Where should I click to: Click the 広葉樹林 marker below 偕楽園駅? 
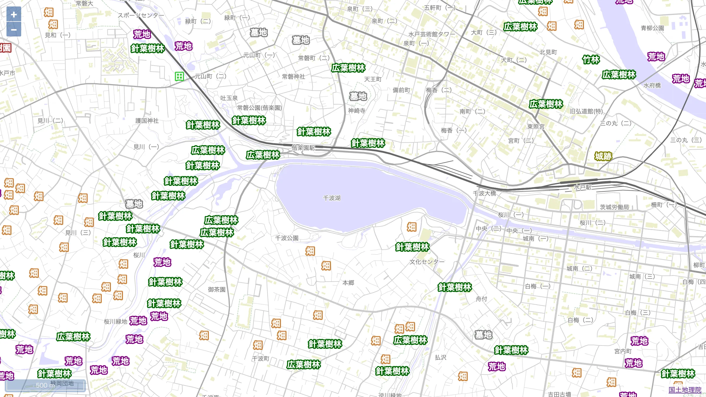click(263, 155)
